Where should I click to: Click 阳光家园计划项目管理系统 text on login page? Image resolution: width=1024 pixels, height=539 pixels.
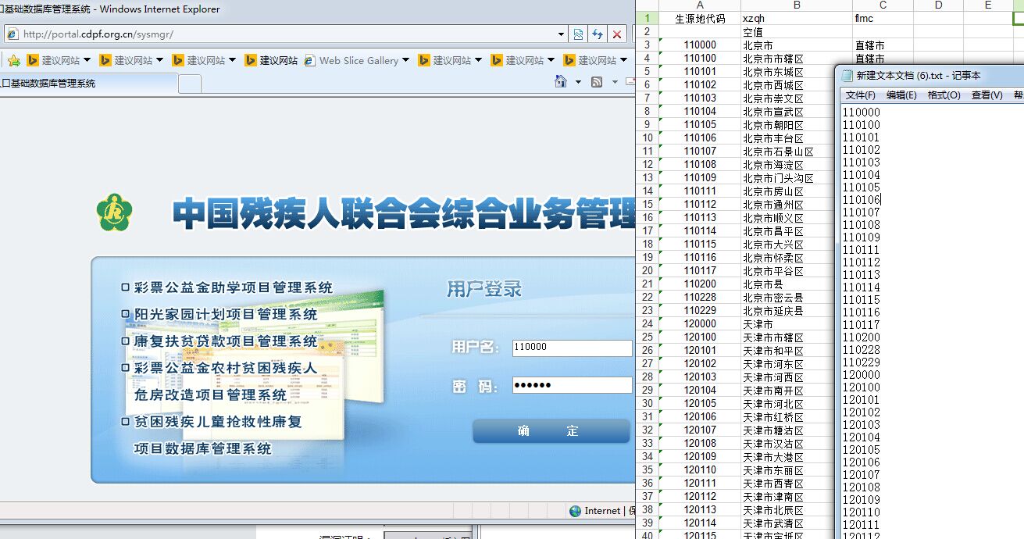pyautogui.click(x=226, y=314)
